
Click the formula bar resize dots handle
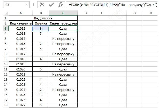tap(33, 5)
